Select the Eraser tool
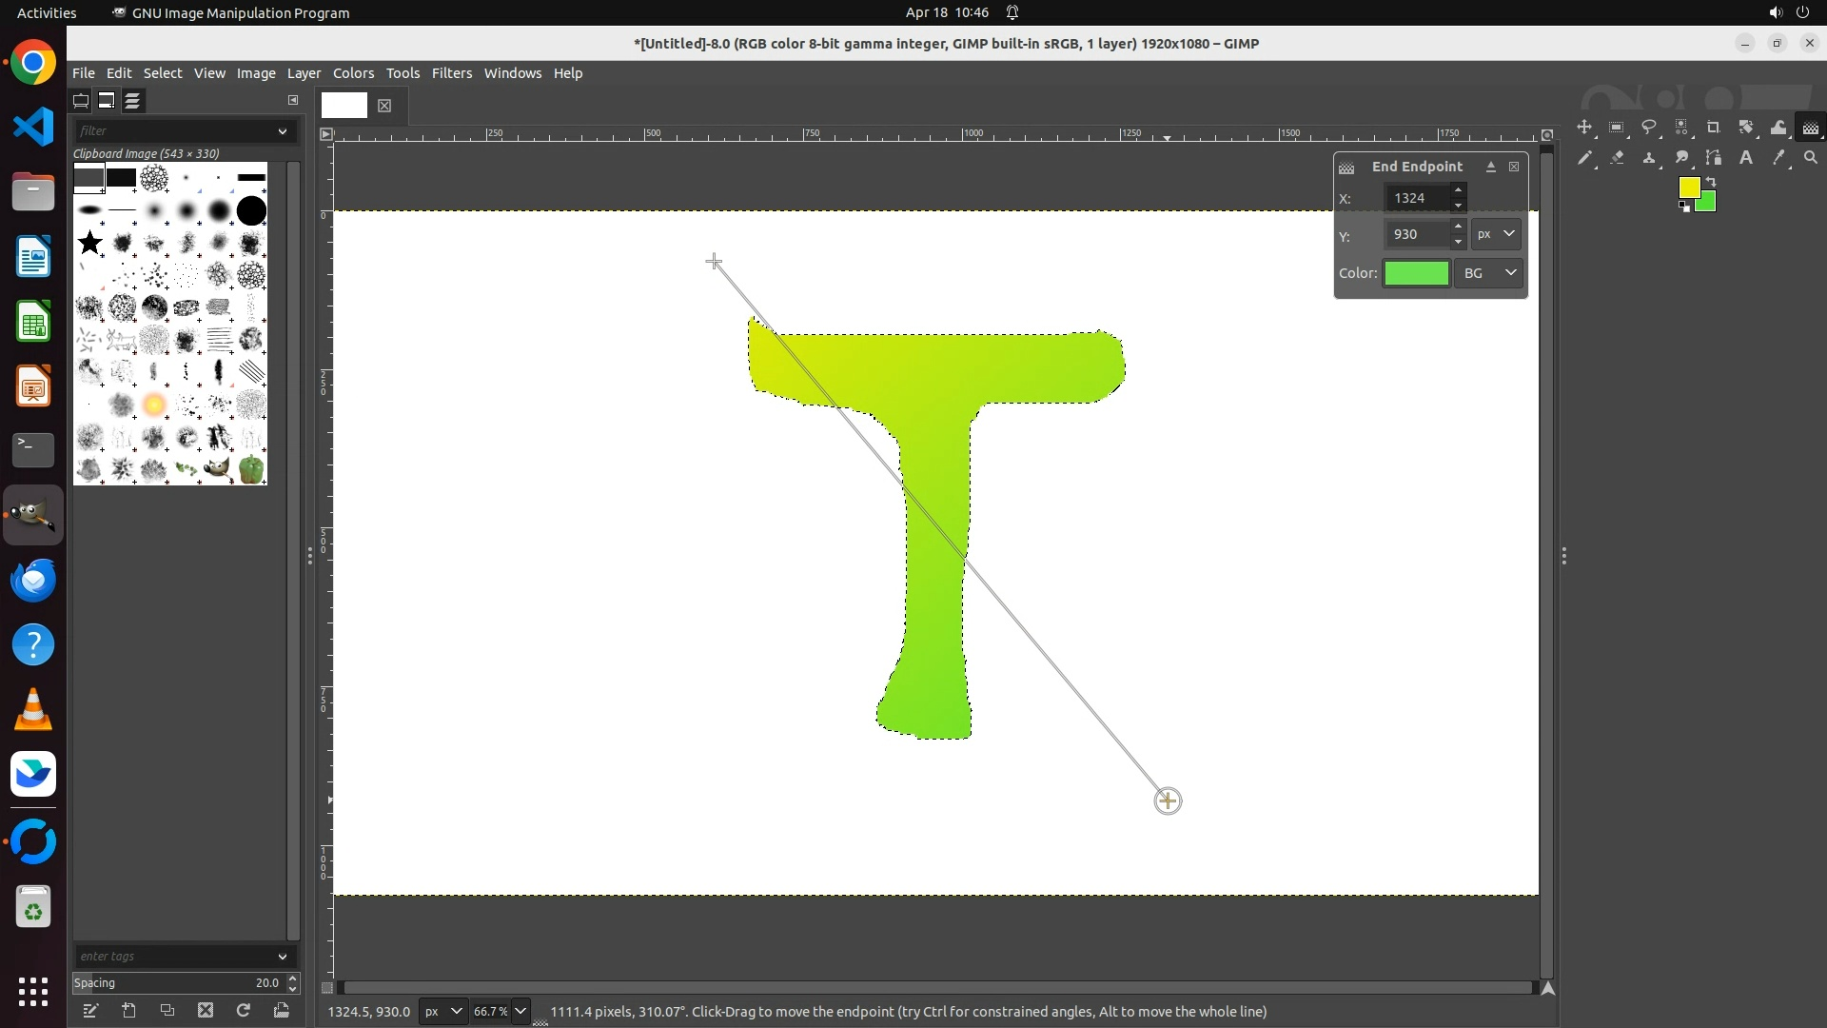 coord(1617,158)
